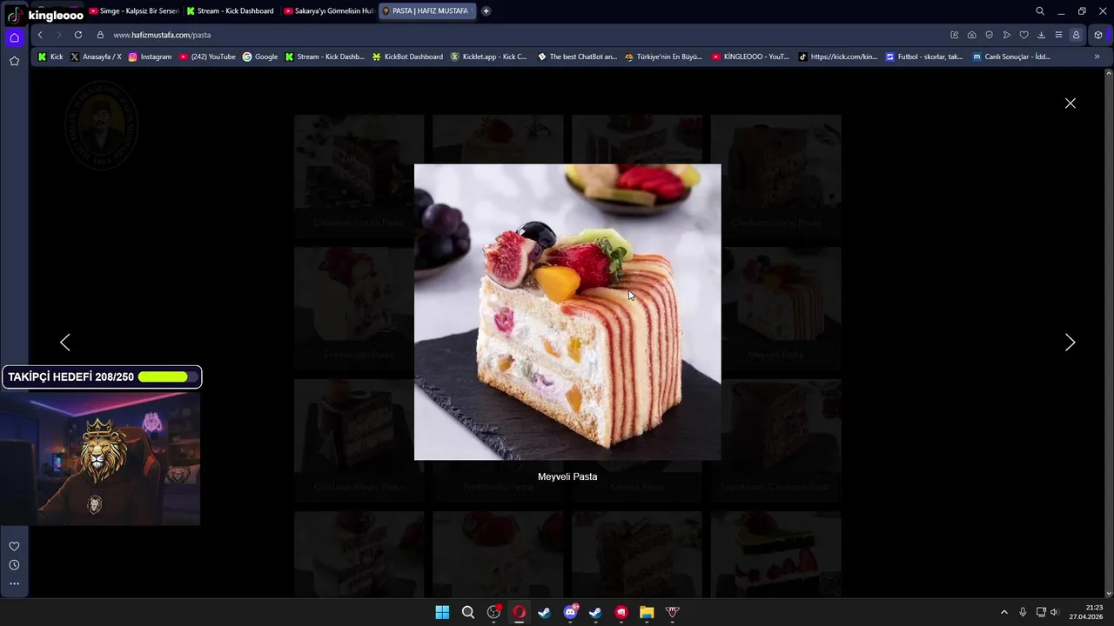This screenshot has height=626, width=1114.
Task: Open sidebar history clock icon
Action: 14,565
